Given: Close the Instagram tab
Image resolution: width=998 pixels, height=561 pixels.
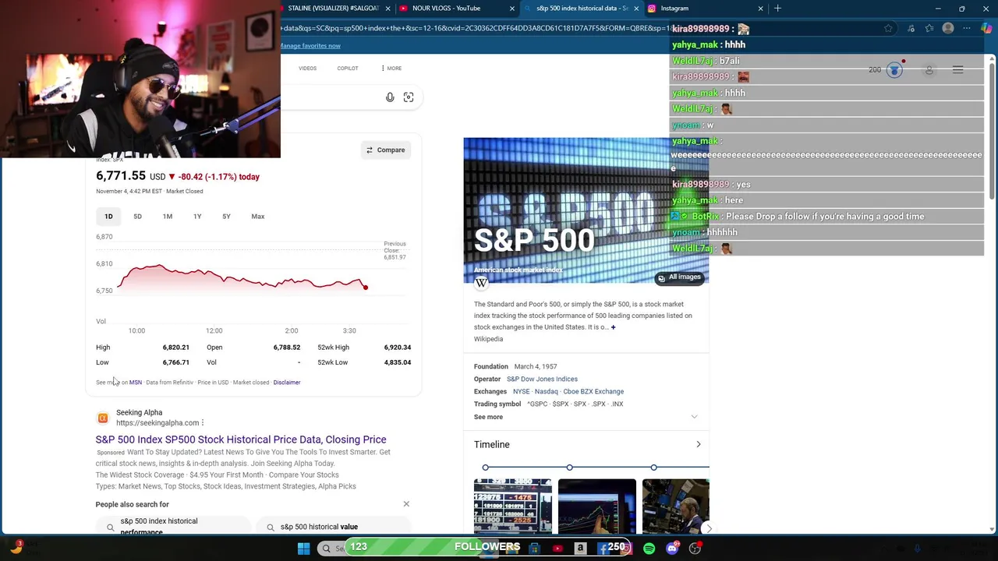Looking at the screenshot, I should 761,9.
